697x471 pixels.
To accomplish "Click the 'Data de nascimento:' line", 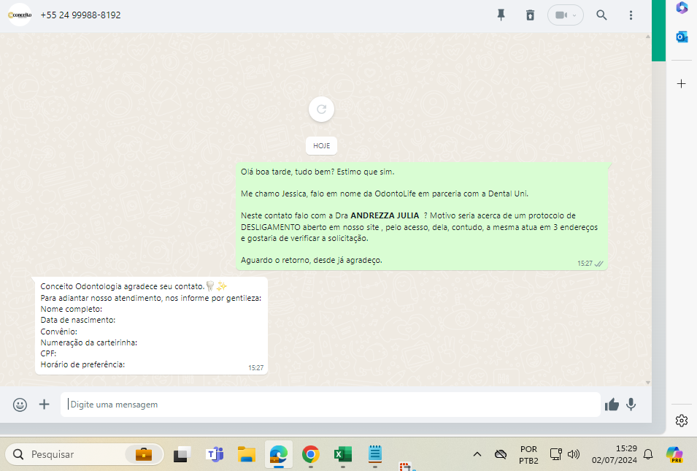I will tap(78, 321).
